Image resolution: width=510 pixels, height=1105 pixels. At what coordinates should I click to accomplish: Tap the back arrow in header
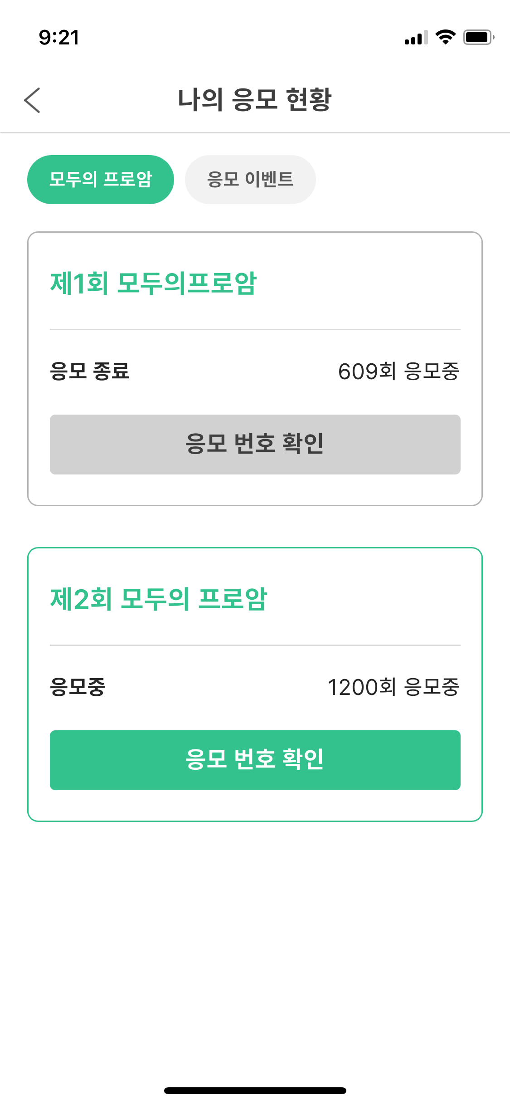[32, 100]
